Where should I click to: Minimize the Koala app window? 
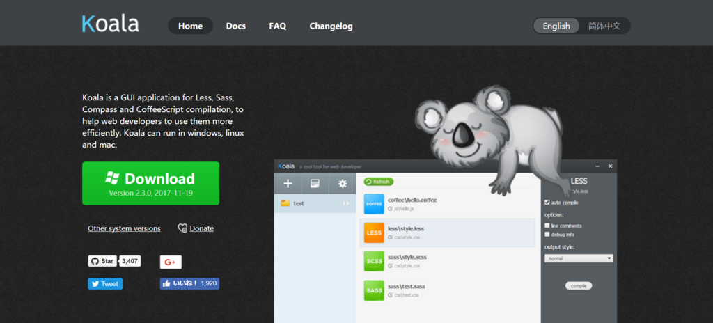[x=597, y=166]
